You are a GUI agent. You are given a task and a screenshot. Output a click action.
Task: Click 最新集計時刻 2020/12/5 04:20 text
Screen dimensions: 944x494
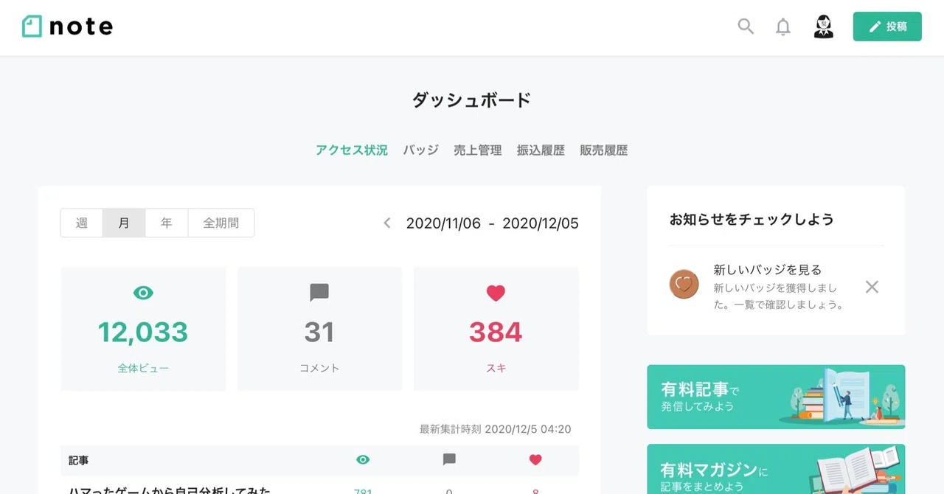pyautogui.click(x=495, y=429)
